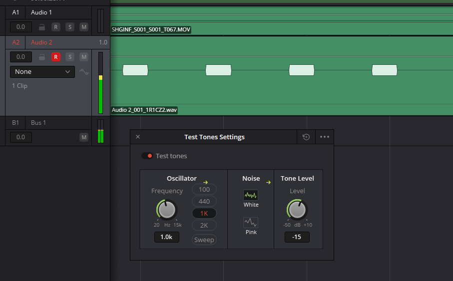This screenshot has height=281, width=453.
Task: Lock the Audio 1 track
Action: click(42, 27)
